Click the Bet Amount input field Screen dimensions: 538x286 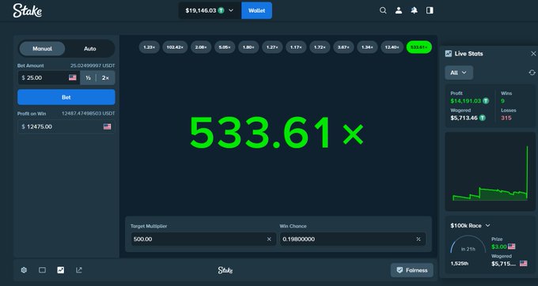[x=49, y=77]
